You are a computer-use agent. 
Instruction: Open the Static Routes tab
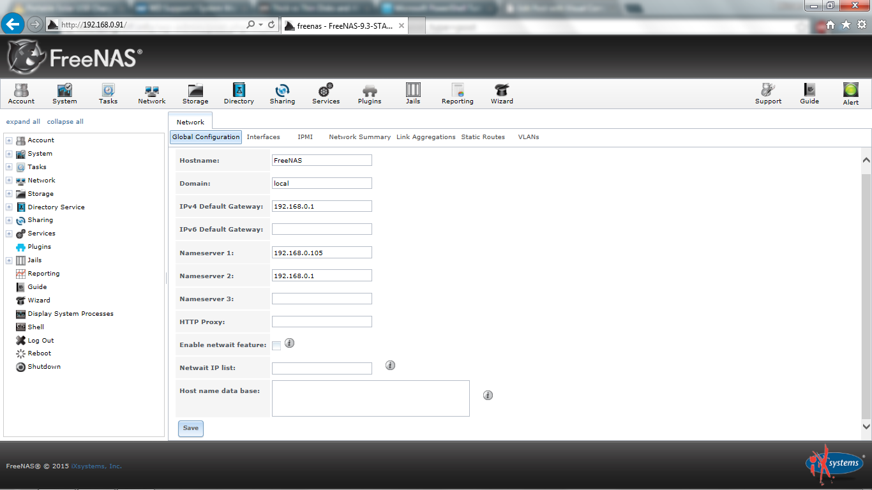[483, 137]
